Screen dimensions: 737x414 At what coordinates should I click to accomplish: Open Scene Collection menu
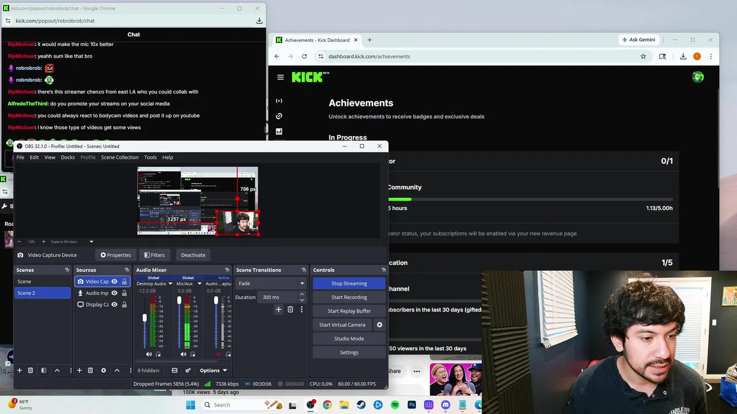click(x=120, y=157)
